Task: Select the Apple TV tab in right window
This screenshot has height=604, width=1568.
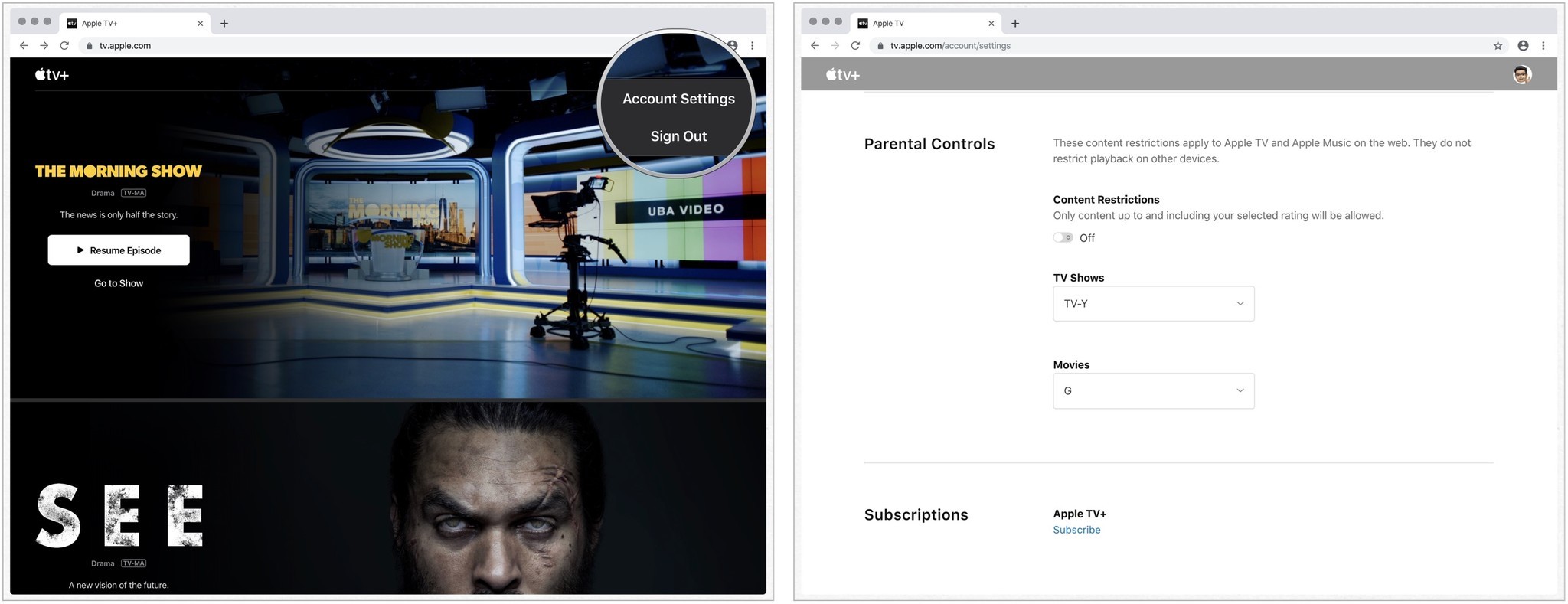Action: coord(925,23)
